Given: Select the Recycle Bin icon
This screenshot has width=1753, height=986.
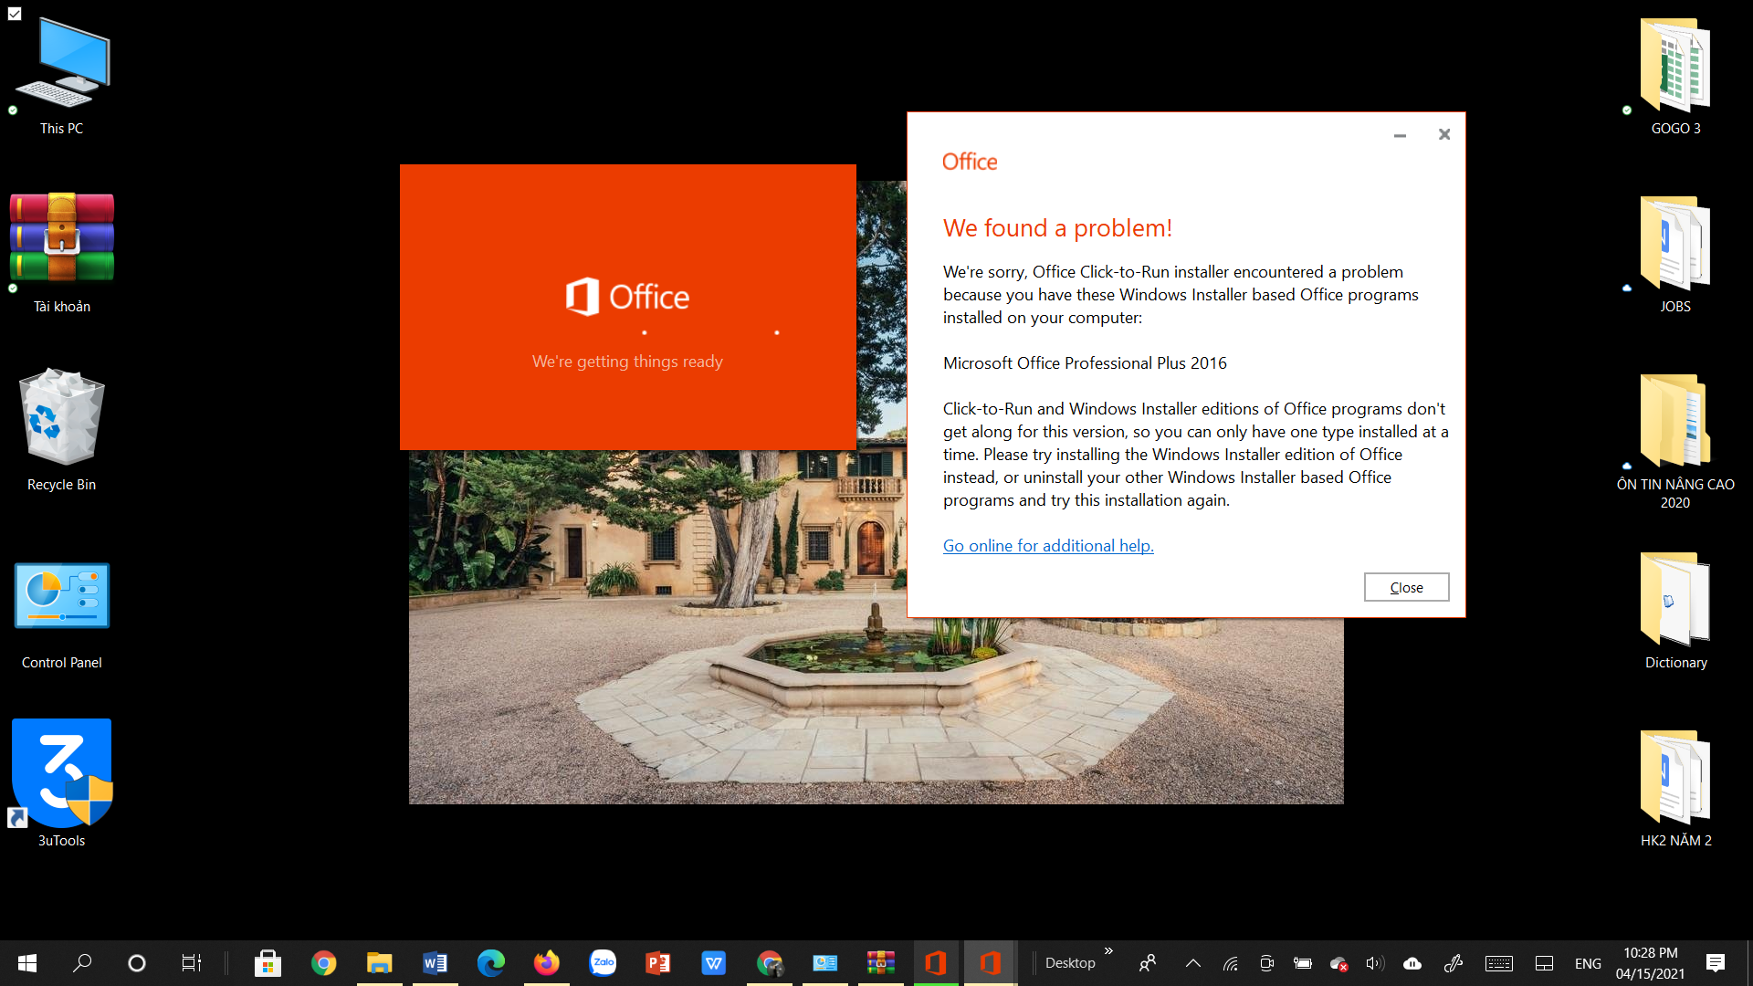Looking at the screenshot, I should [62, 430].
